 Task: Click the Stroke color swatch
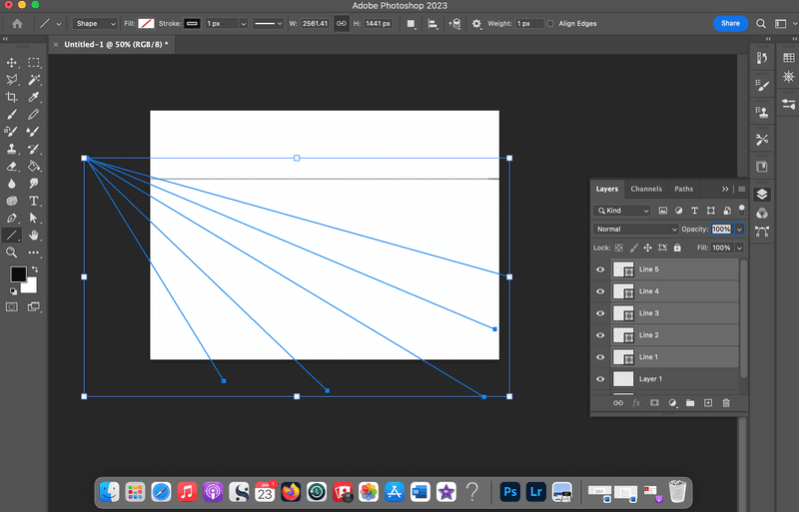[190, 23]
